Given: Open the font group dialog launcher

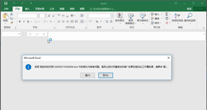Looking at the screenshot, I should click(55, 28).
